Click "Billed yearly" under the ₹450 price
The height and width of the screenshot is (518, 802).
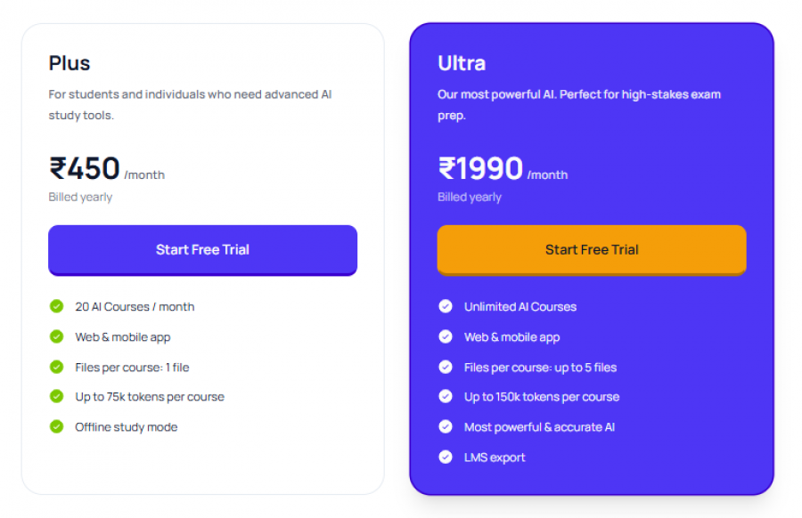[x=80, y=197]
